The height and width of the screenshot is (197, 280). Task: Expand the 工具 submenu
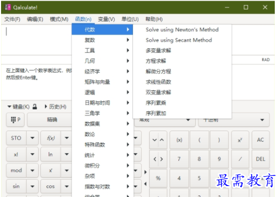pos(103,51)
